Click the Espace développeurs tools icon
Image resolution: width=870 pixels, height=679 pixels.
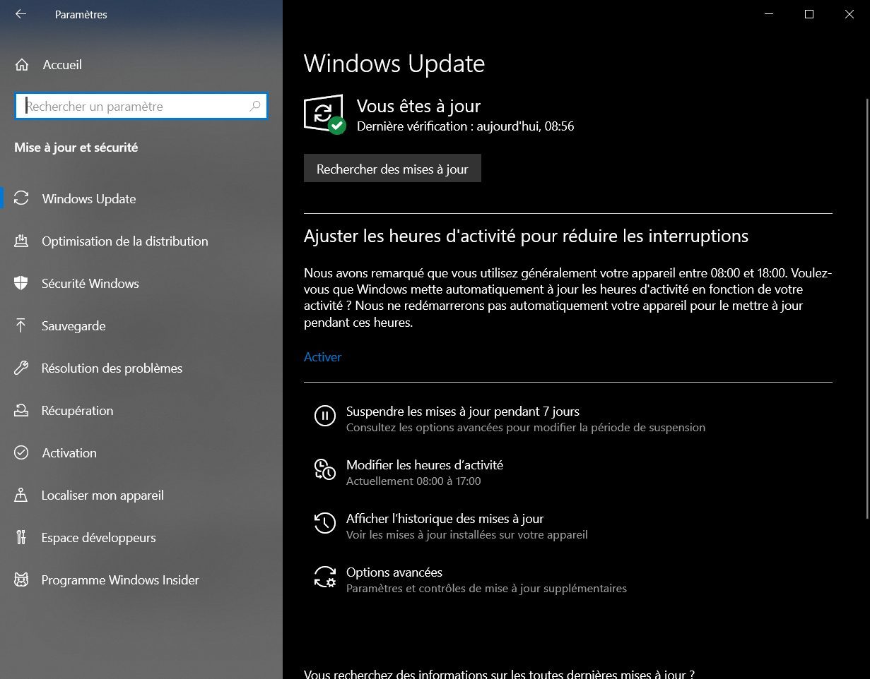[21, 537]
